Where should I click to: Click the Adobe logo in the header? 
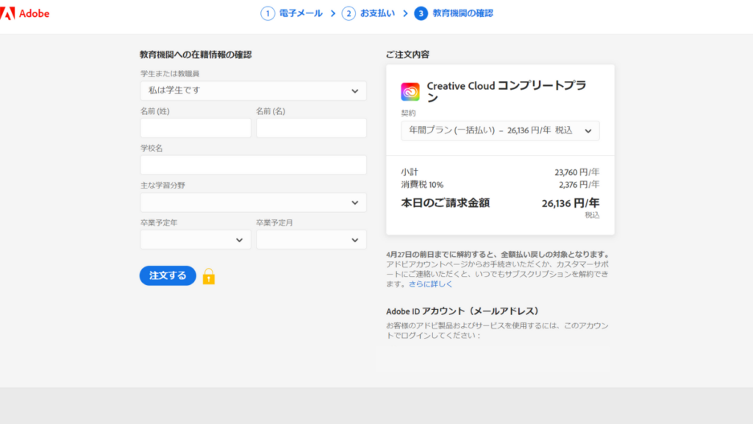coord(25,13)
